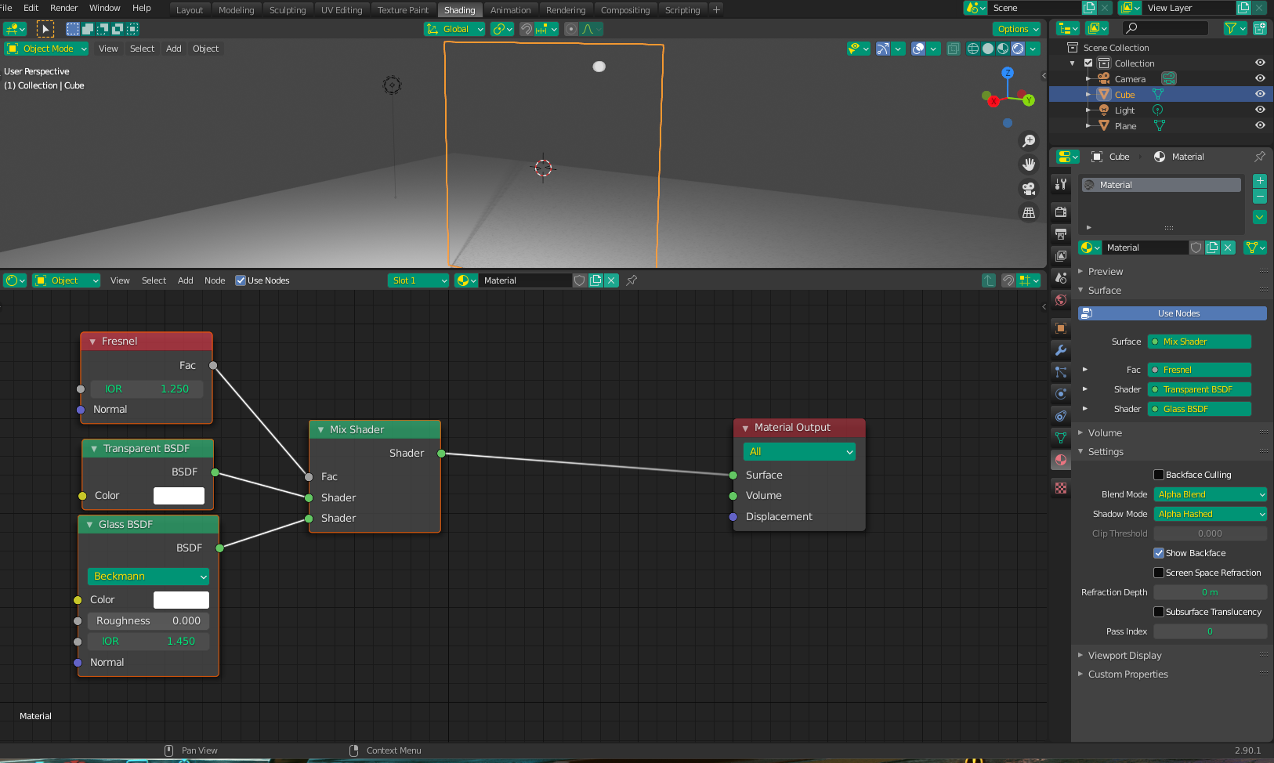Image resolution: width=1274 pixels, height=763 pixels.
Task: Enable Subsurface Translucency checkbox
Action: [x=1159, y=612]
